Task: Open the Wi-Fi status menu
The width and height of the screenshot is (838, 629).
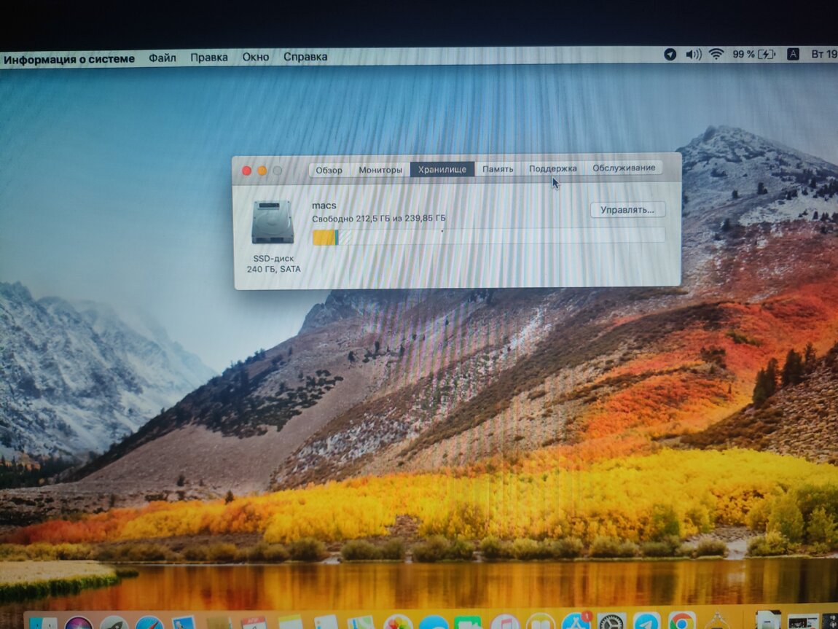Action: (716, 54)
